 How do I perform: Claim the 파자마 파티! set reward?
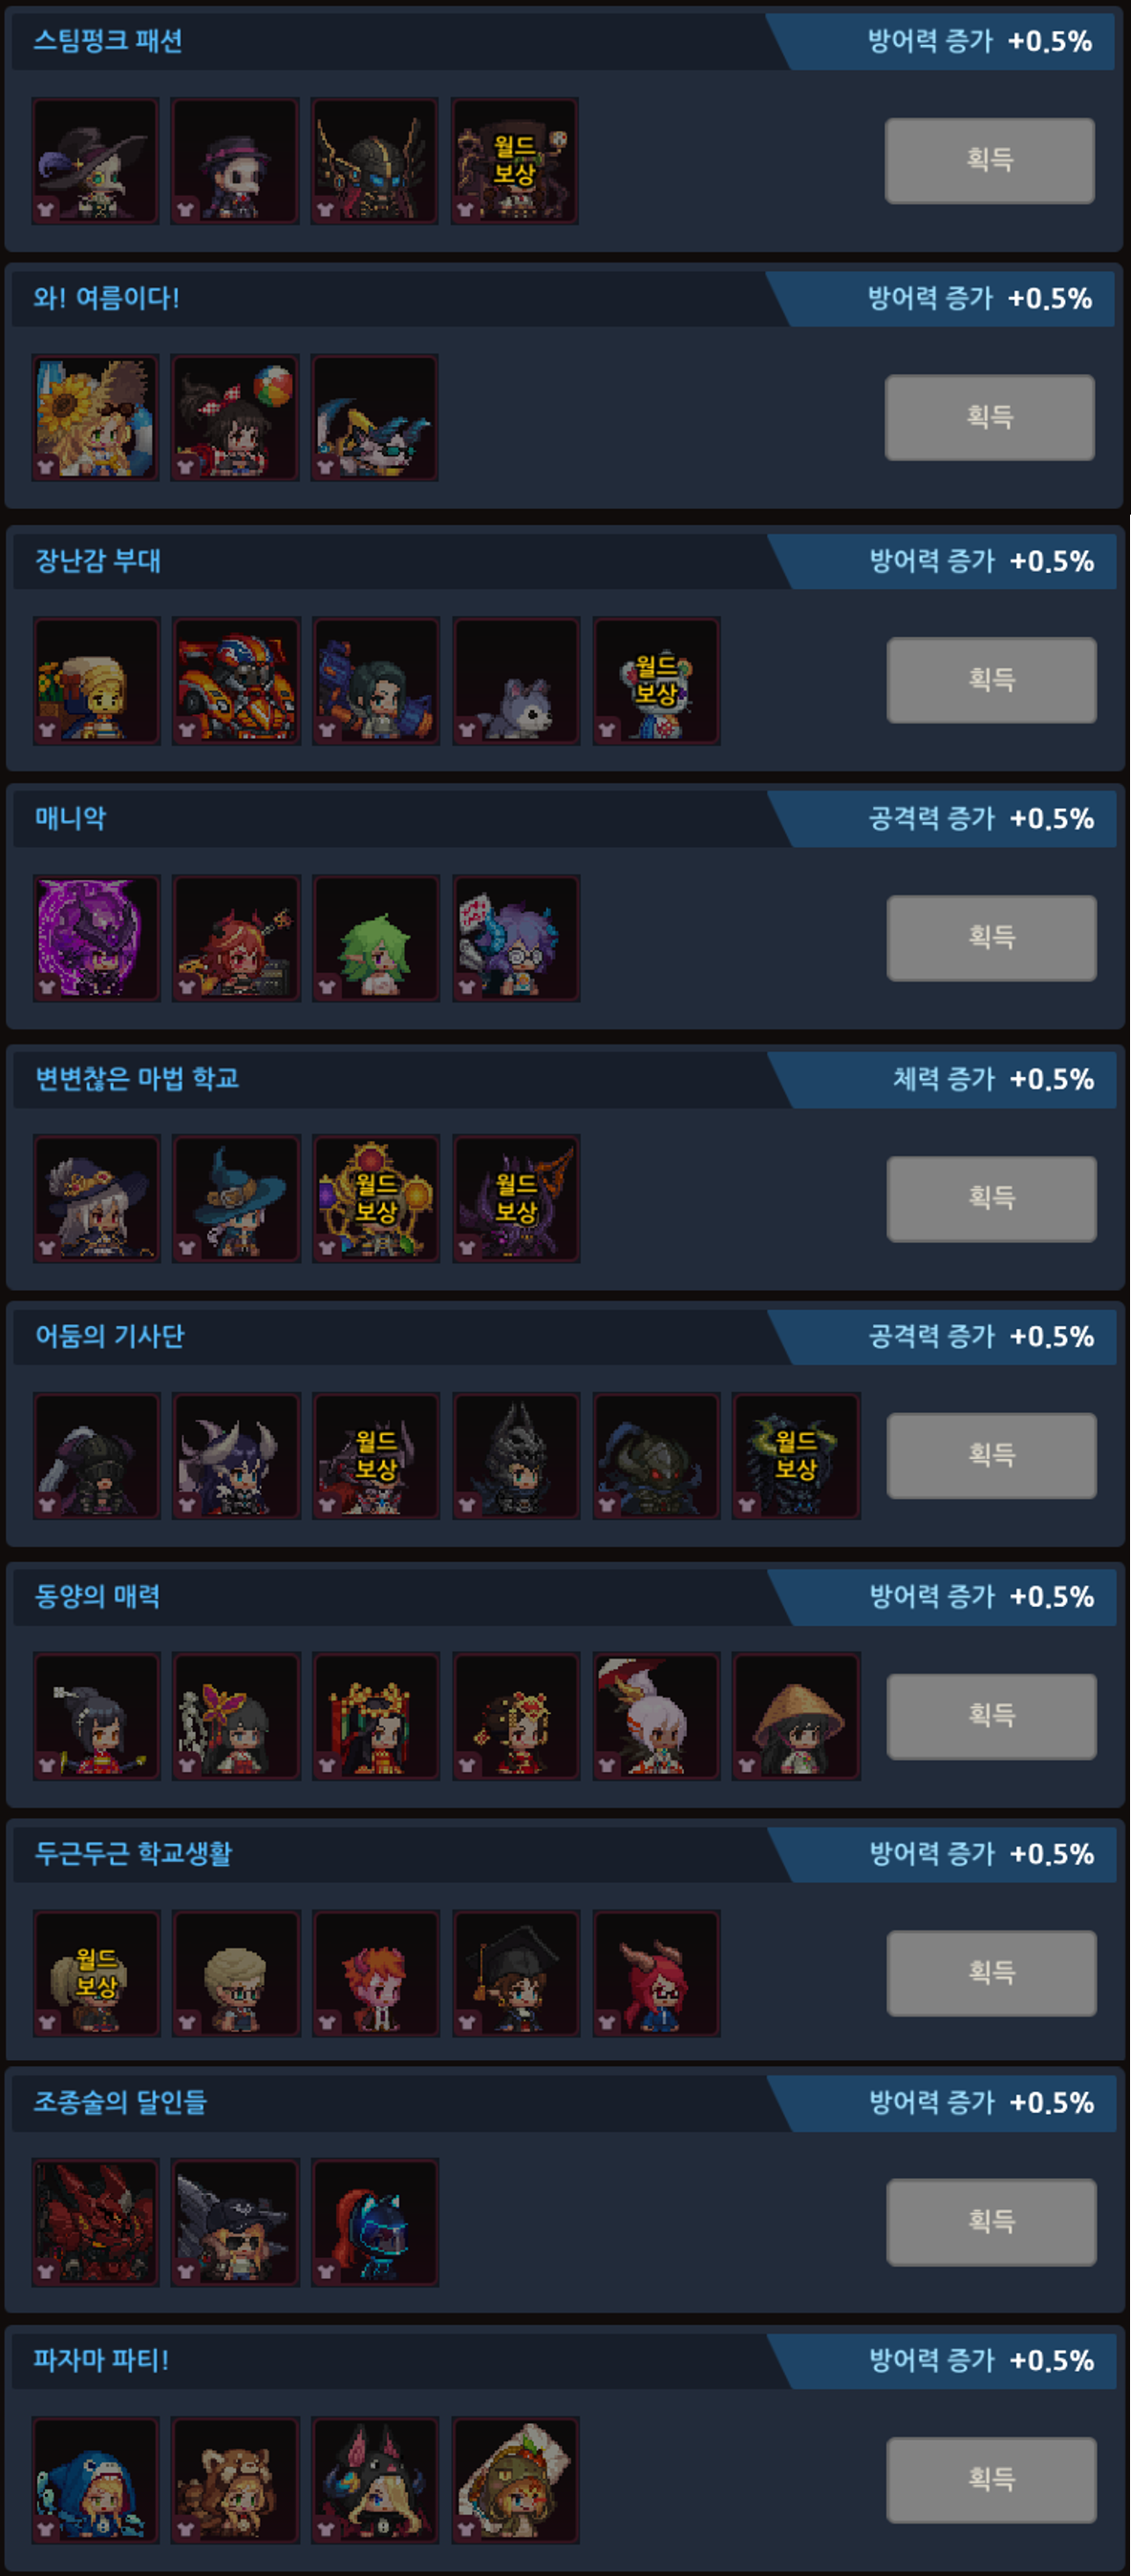(991, 2479)
